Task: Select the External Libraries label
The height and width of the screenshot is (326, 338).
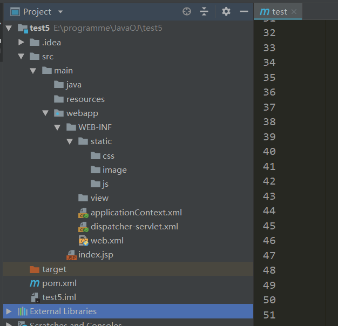Action: pyautogui.click(x=63, y=311)
